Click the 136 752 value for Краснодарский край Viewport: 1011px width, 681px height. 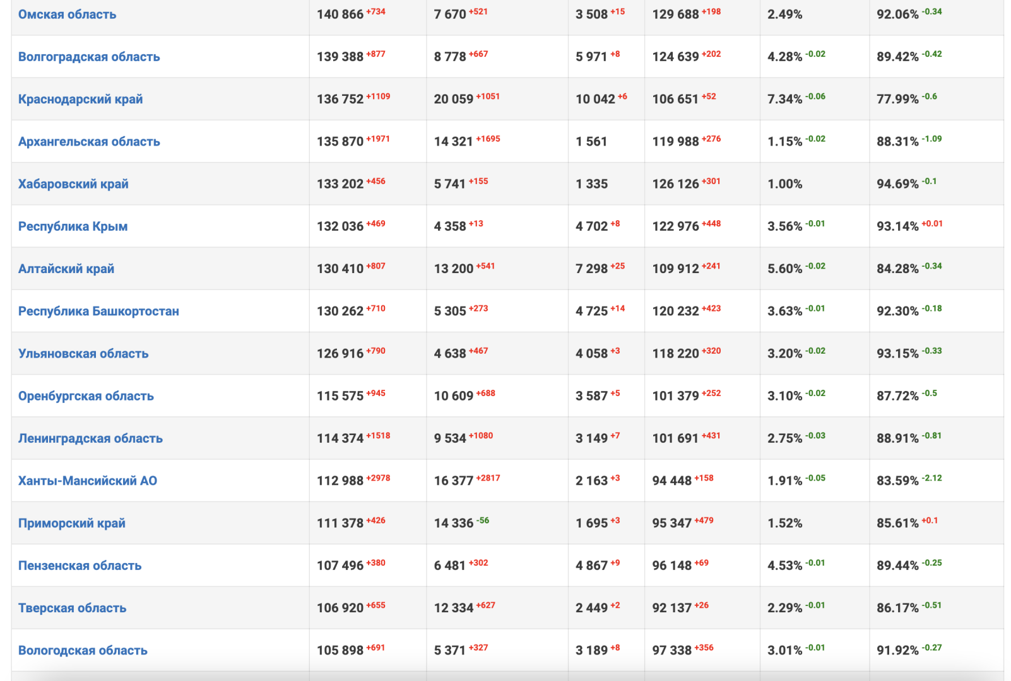(340, 100)
